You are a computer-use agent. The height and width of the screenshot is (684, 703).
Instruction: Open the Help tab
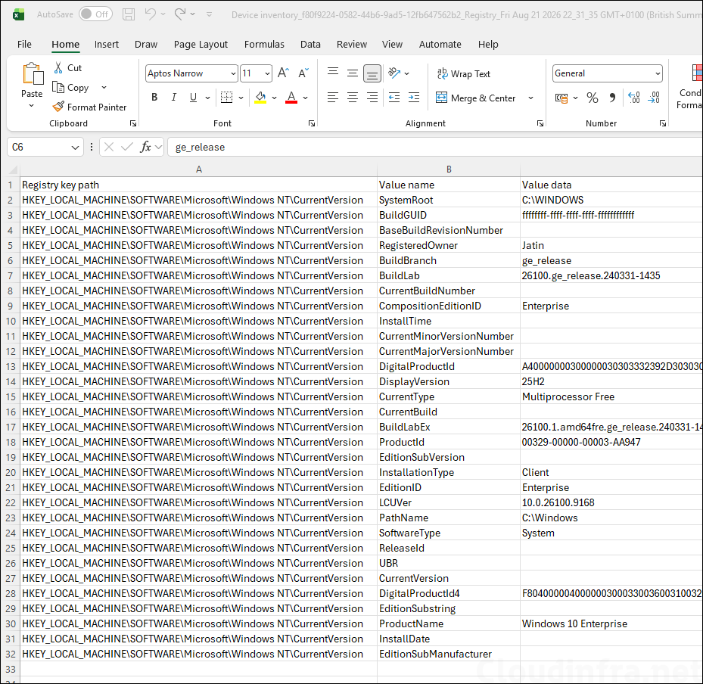point(488,45)
